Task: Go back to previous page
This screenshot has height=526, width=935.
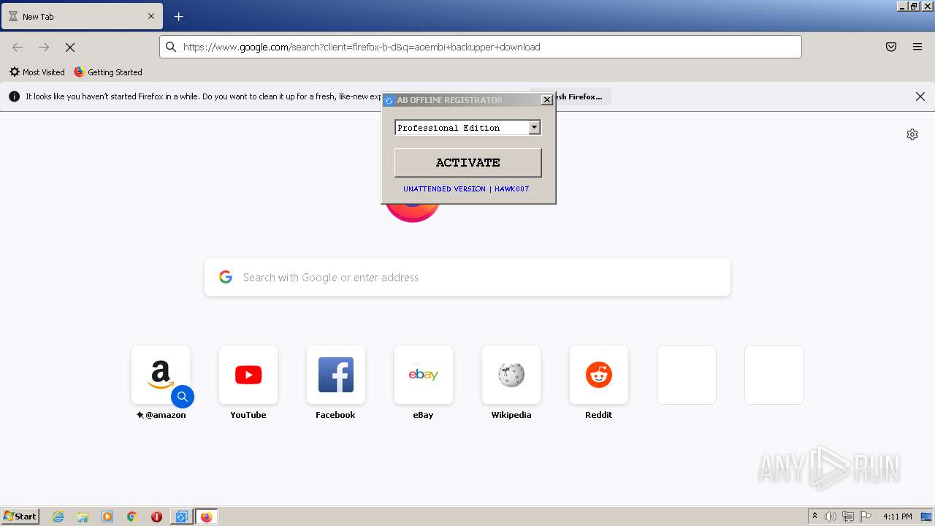Action: coord(18,47)
